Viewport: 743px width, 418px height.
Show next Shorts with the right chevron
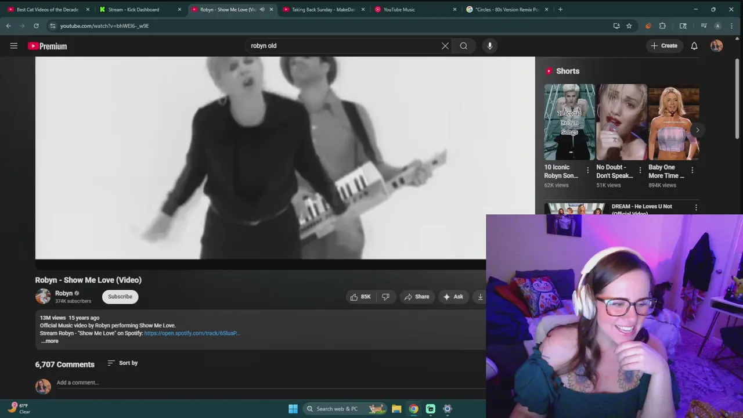tap(697, 129)
